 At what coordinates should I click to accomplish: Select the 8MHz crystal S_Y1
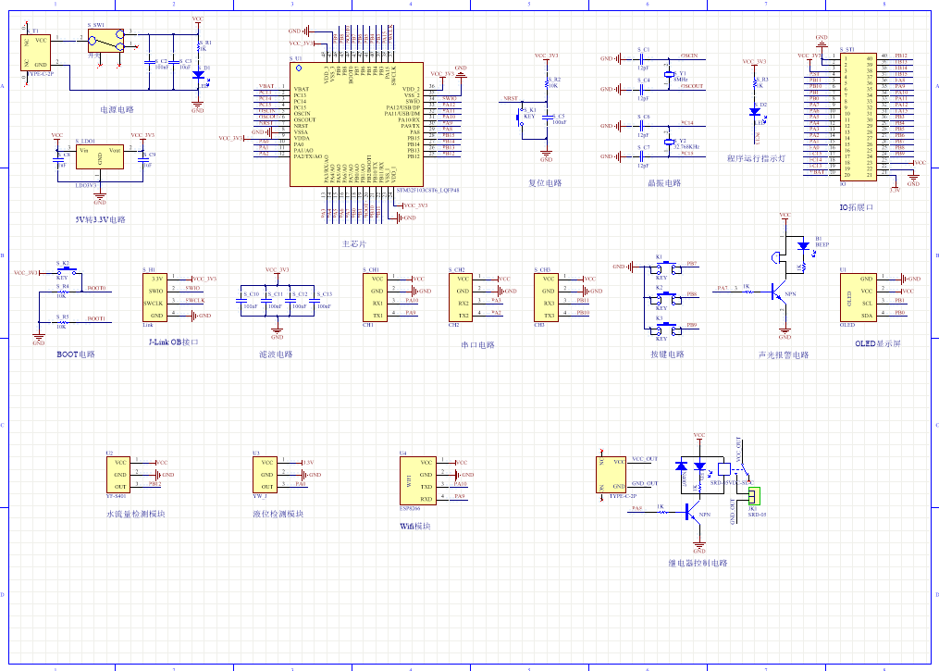tap(669, 74)
